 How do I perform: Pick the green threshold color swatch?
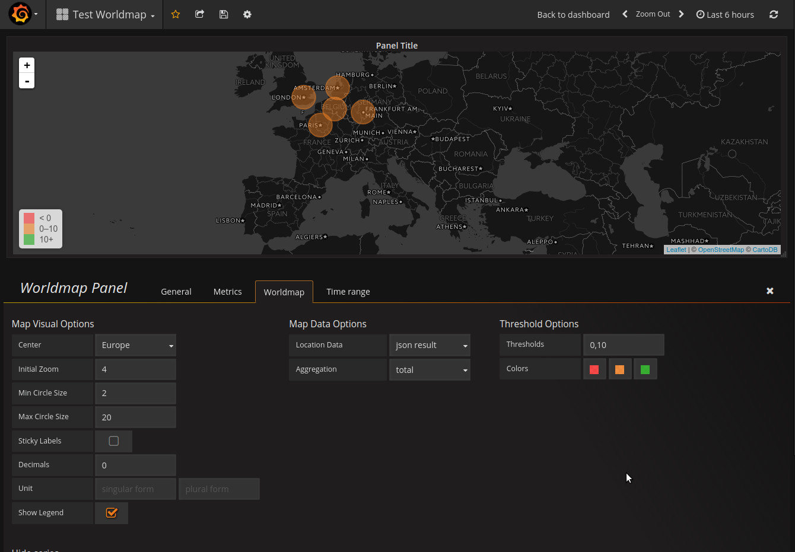(645, 369)
